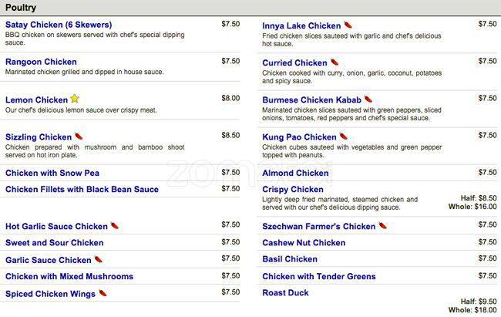Click the Almond Chicken $7.50 price

tap(487, 173)
